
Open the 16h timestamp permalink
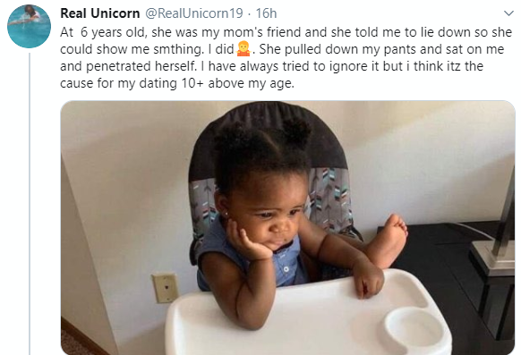coord(266,13)
